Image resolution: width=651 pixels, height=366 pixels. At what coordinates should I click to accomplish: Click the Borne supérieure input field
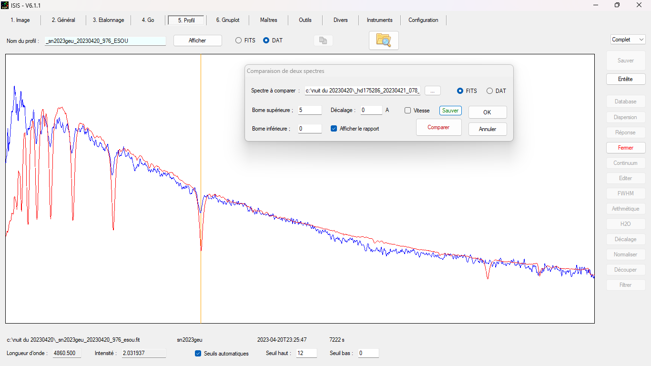[310, 110]
